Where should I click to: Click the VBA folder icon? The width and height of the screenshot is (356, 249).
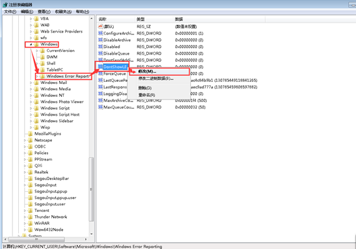36,19
